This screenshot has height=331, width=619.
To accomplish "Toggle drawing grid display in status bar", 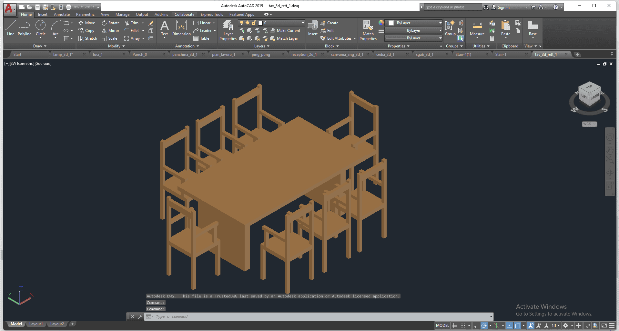I will 455,326.
